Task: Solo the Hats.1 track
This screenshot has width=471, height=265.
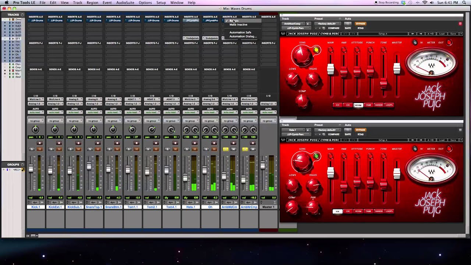Action: coord(187,149)
